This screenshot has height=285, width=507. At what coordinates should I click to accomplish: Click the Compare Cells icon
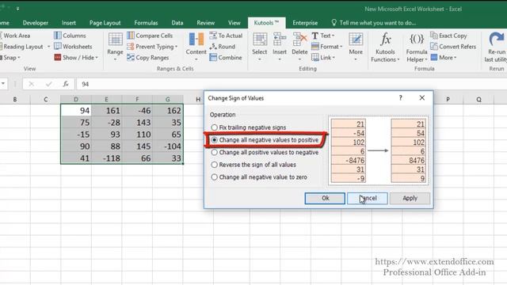tap(131, 35)
